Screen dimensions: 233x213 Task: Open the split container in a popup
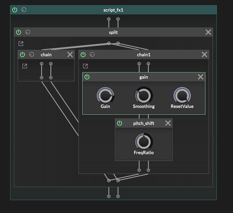(21, 44)
